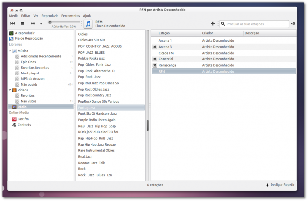Select the 'Polskie Polska jazz' genre
This screenshot has height=201, width=308.
[91, 58]
